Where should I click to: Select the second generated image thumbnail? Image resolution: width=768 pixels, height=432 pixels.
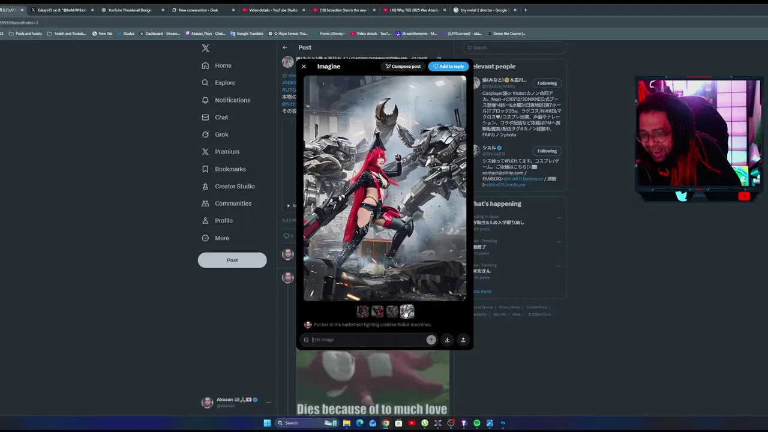[x=377, y=311]
